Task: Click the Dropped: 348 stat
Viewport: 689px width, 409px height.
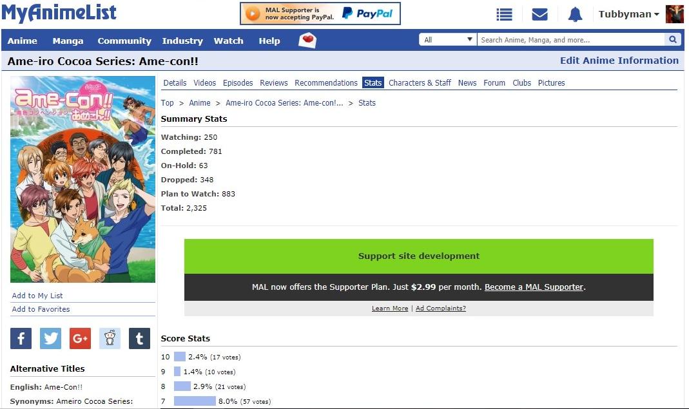Action: pos(187,180)
